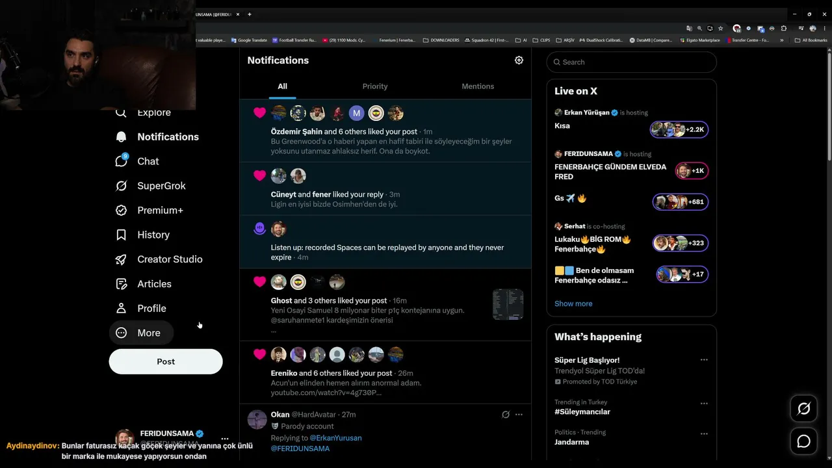Open a new browser tab
This screenshot has height=468, width=832.
pos(250,14)
